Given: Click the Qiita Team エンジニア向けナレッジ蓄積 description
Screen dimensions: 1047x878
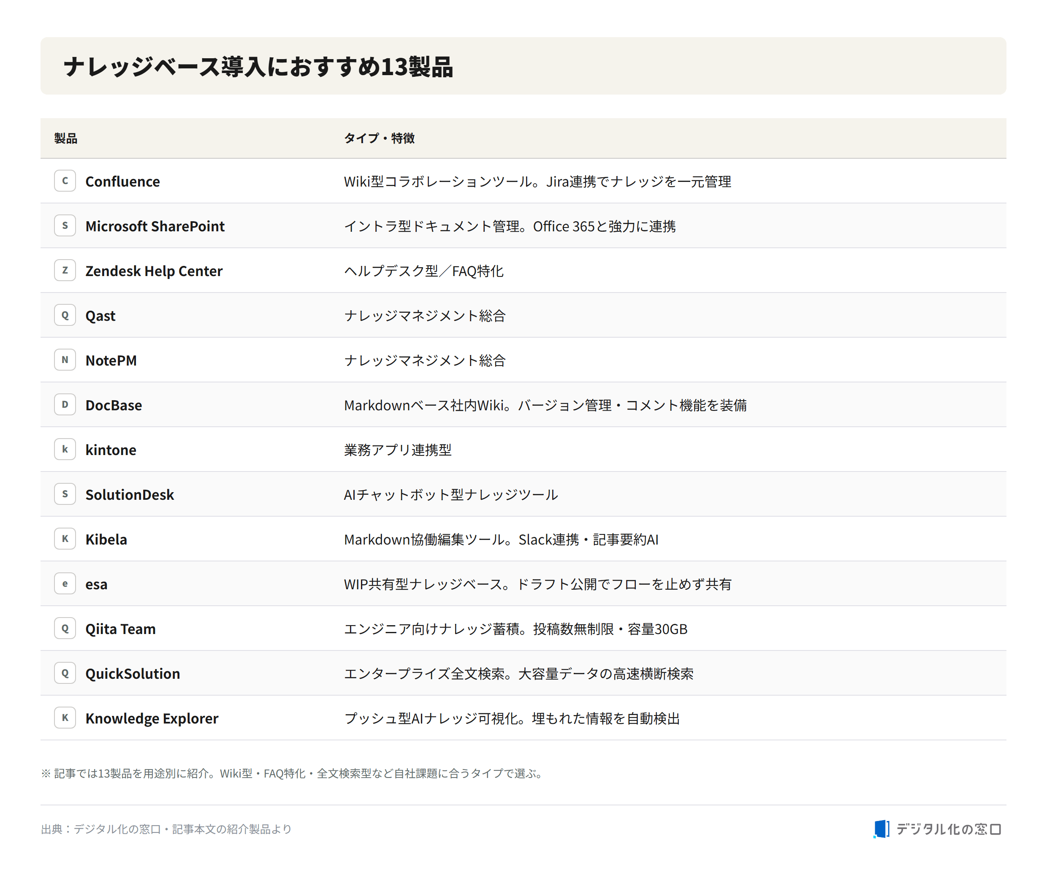Looking at the screenshot, I should [515, 629].
